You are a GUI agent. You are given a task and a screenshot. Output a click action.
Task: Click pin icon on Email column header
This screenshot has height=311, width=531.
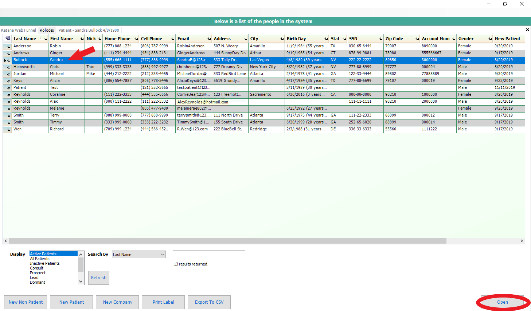click(x=209, y=39)
